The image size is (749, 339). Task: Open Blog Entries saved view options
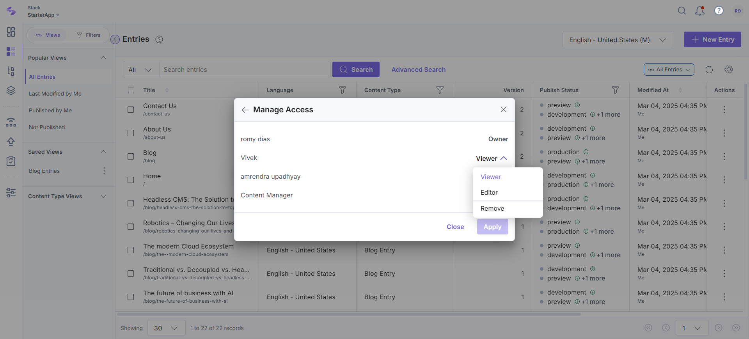[104, 171]
